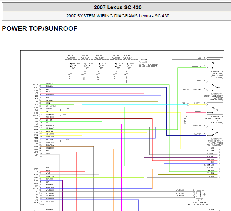Click the luggage room junction block description text
This screenshot has height=211, width=231.
(149, 63)
